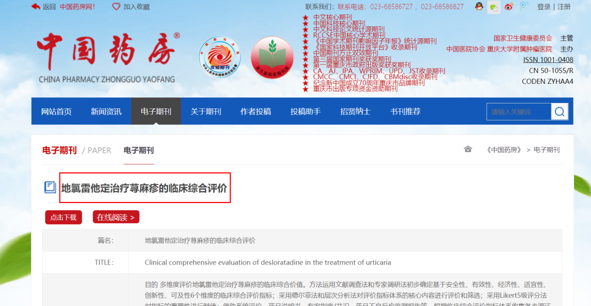This screenshot has width=591, height=306.
Task: Click the 在线阅读 button
Action: [116, 217]
